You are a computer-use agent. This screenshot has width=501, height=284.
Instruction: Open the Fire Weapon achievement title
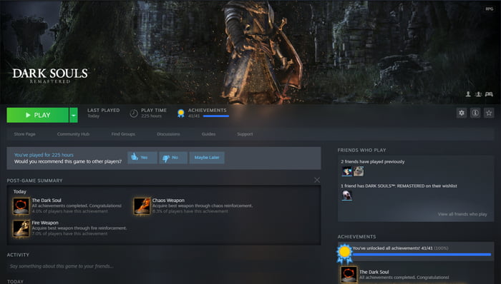point(45,223)
